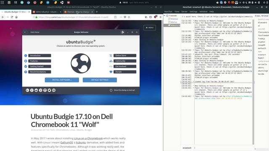Viewport: 269px width, 151px height.
Task: Click the Donate heart icon in Budgie Welcome
Action: click(x=111, y=72)
